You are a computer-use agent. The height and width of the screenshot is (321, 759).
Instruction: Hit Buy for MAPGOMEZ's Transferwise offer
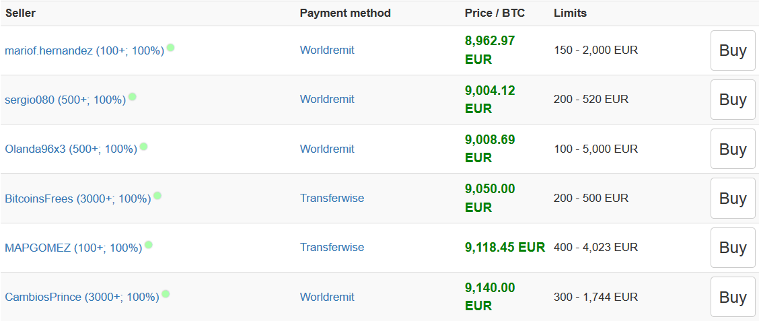point(733,248)
